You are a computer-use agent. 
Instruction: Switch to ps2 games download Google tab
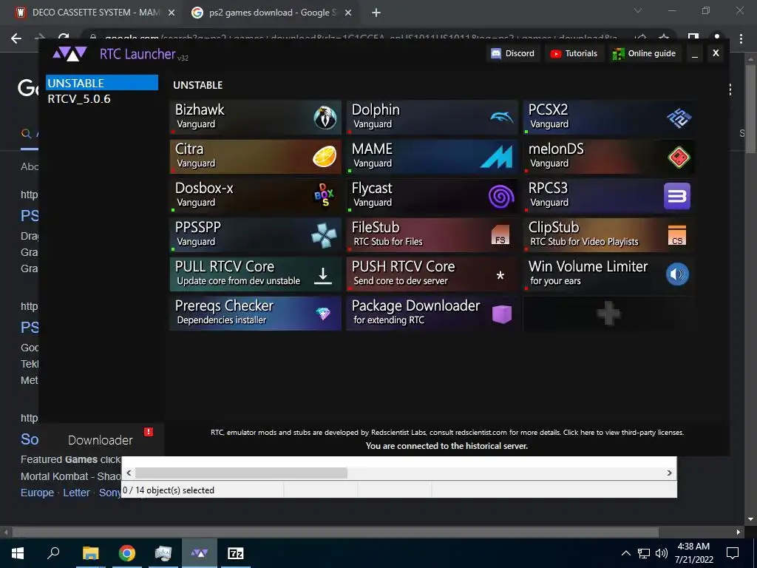[272, 13]
